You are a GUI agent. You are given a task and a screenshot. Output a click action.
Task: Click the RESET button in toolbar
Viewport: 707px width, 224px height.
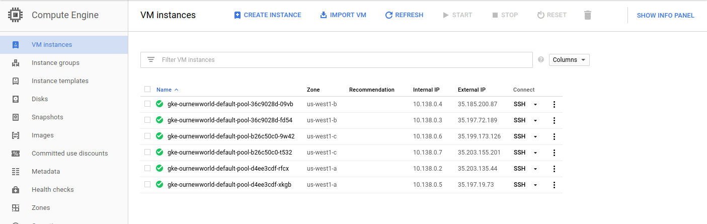(552, 15)
